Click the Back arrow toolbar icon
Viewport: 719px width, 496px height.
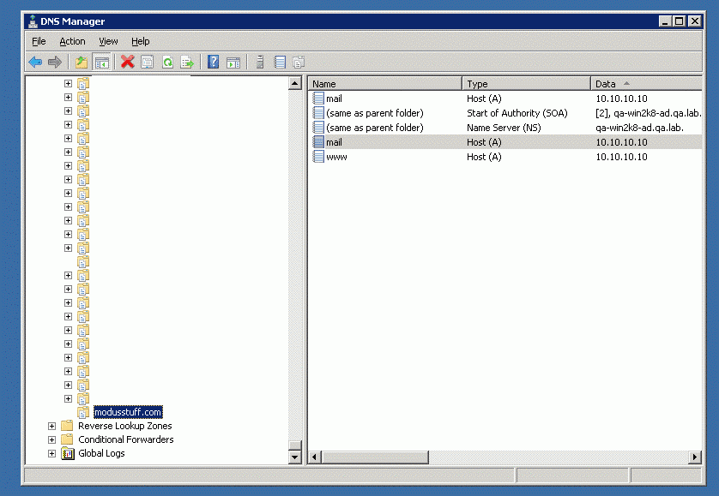pos(35,62)
